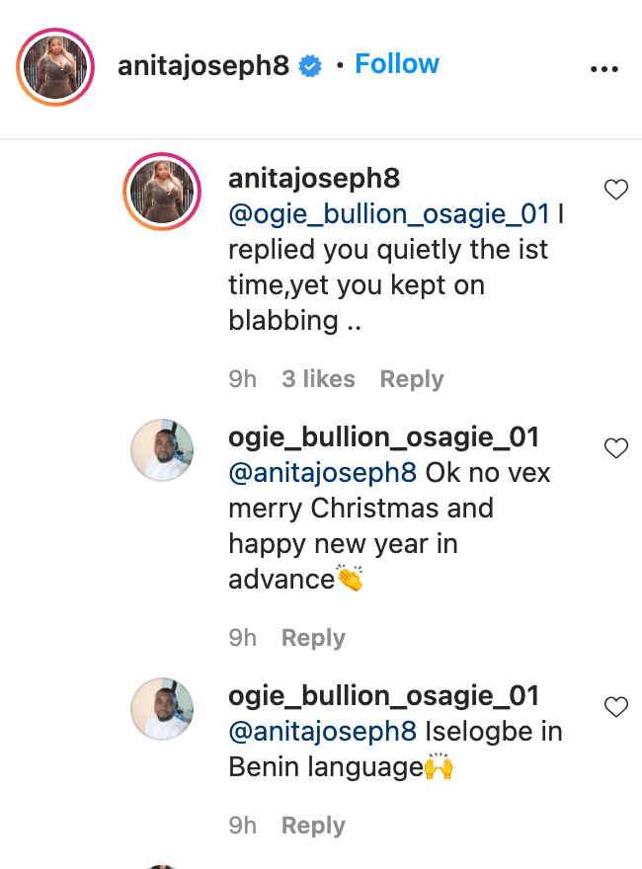Click the blue verified badge in the header
The height and width of the screenshot is (869, 642).
point(310,66)
